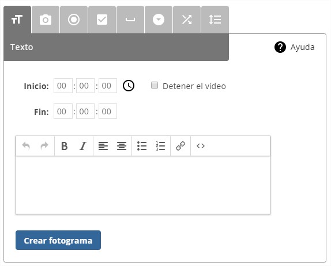Open the shuffle matching tab
Viewport: 331px width, 266px height.
pos(187,20)
